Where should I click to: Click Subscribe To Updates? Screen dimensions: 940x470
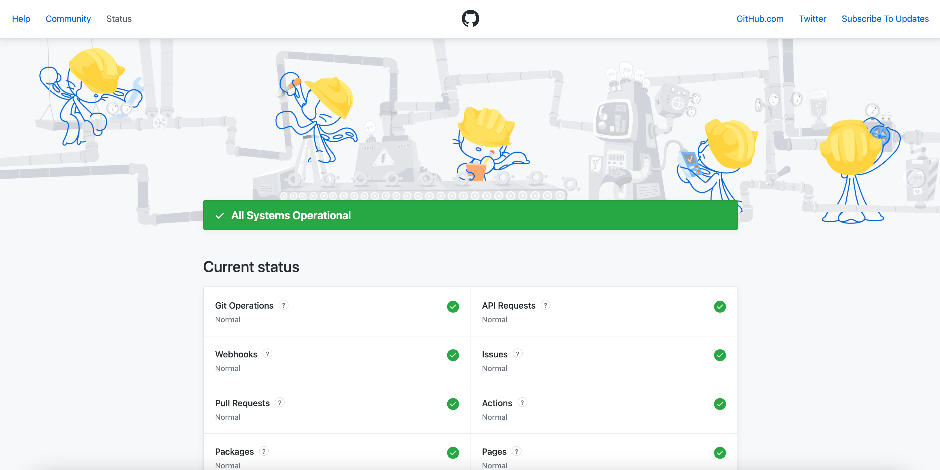[885, 19]
